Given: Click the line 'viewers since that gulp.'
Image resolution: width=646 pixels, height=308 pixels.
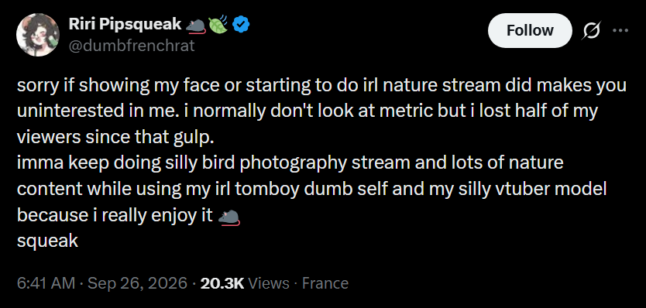Looking at the screenshot, I should tap(115, 138).
